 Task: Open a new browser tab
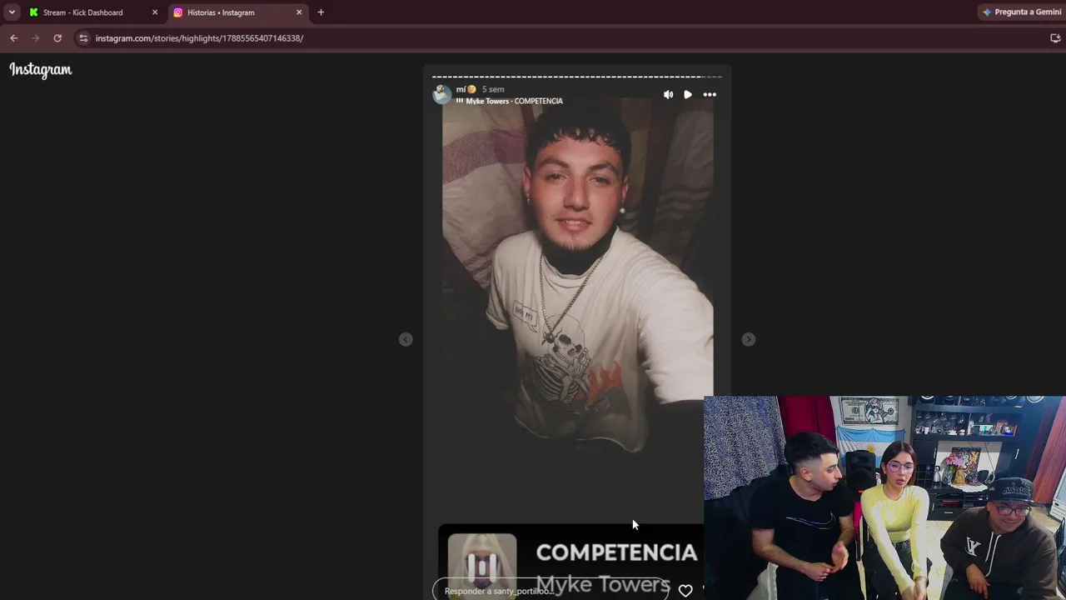(321, 12)
